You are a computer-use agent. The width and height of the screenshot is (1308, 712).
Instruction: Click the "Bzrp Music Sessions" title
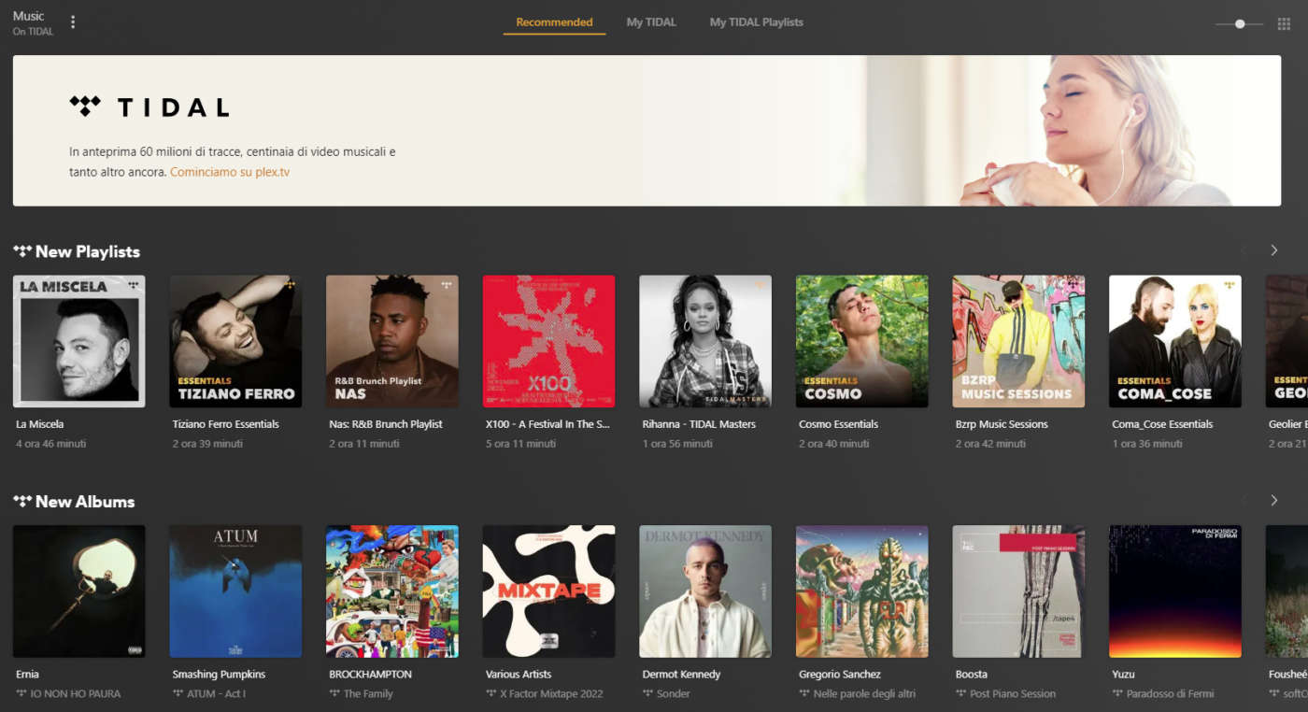click(1002, 424)
